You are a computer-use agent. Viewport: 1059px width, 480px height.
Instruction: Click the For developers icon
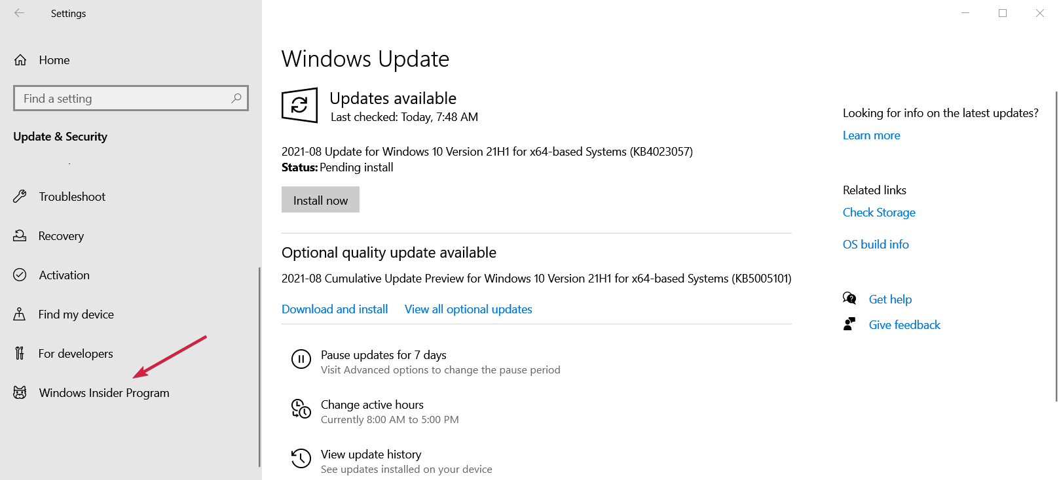20,353
